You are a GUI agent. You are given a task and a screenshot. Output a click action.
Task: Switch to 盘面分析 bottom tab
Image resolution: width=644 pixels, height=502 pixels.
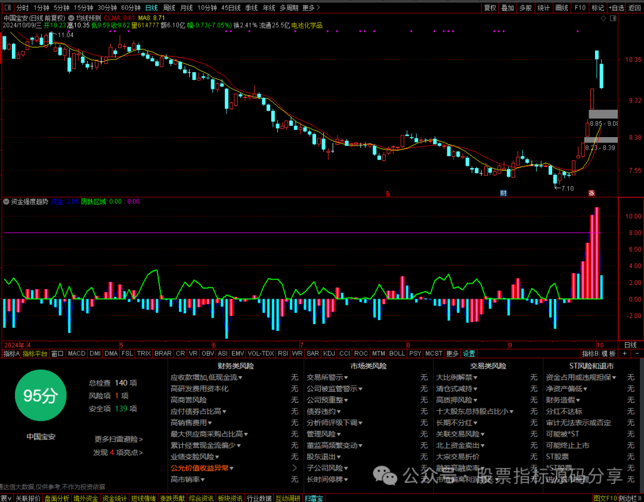pos(57,498)
